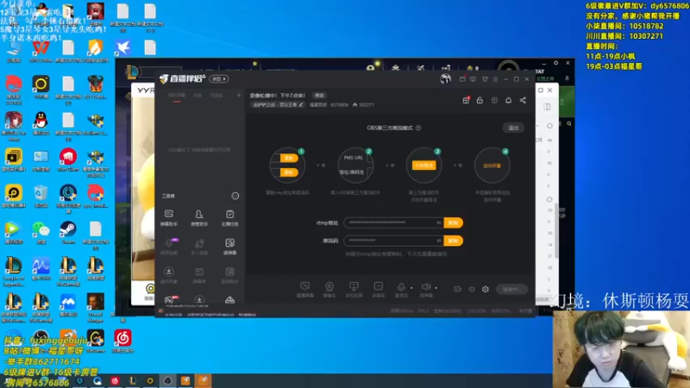Click the share icon in header

pyautogui.click(x=523, y=100)
